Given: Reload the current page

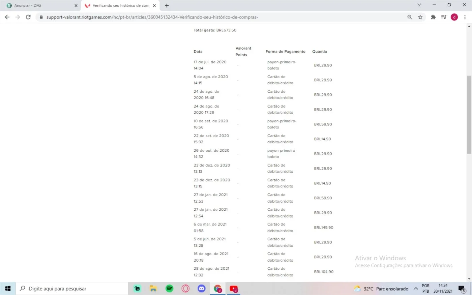Looking at the screenshot, I should (x=28, y=17).
